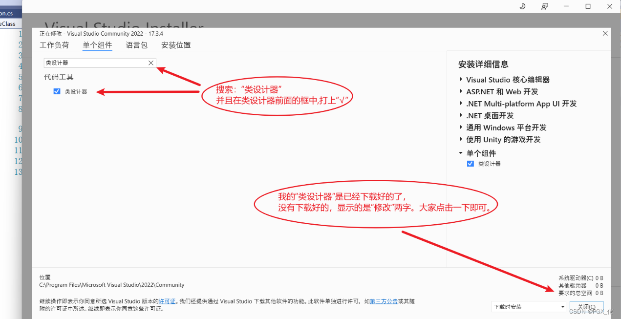This screenshot has width=621, height=319.
Task: Expand 通用 Windows 平台开发 details
Action: 461,128
